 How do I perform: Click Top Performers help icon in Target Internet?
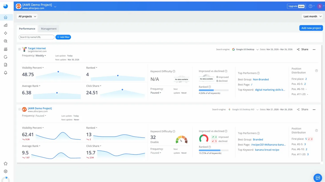click(x=258, y=73)
